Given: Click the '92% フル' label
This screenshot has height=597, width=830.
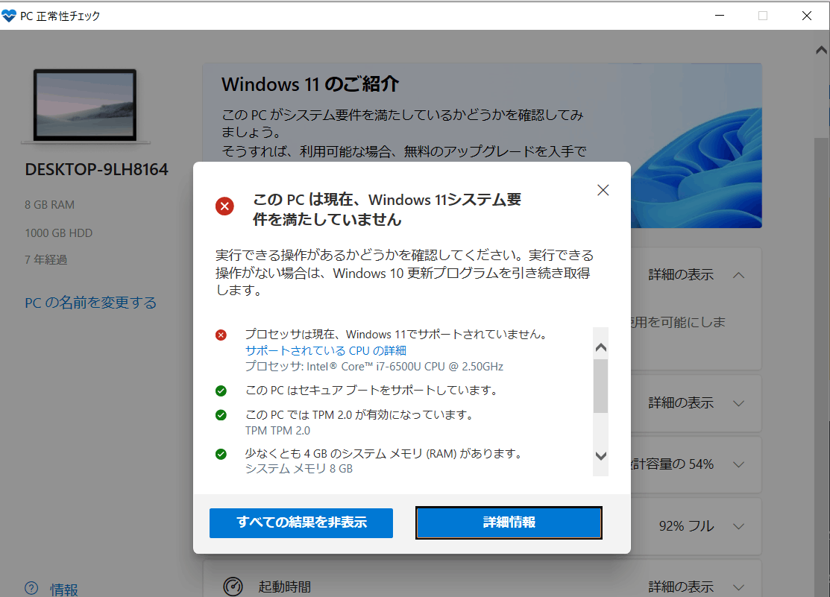Looking at the screenshot, I should (687, 526).
